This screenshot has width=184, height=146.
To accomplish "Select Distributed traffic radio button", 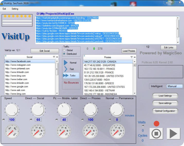I will 64,54.
